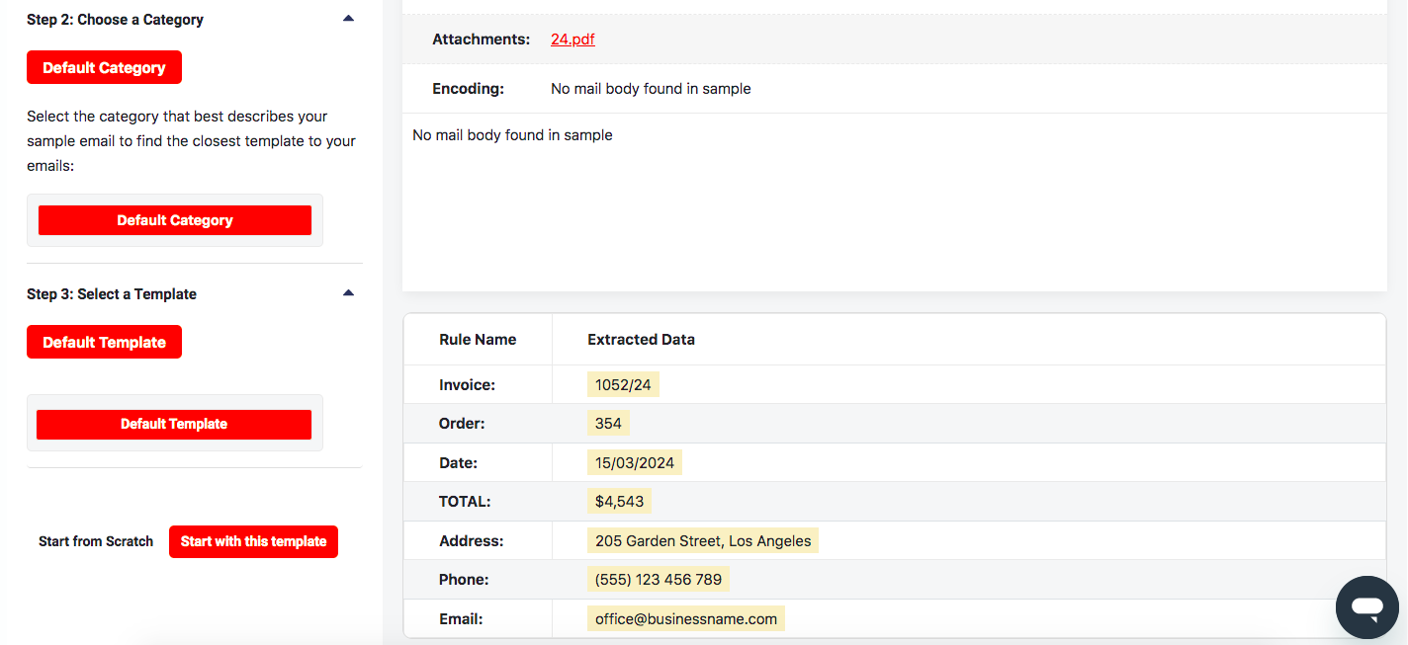Viewport: 1408px width, 645px height.
Task: Open the support chat bubble icon
Action: tap(1366, 607)
